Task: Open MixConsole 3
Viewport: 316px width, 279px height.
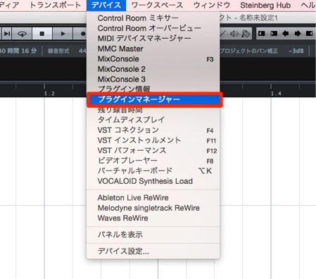Action: (153, 79)
